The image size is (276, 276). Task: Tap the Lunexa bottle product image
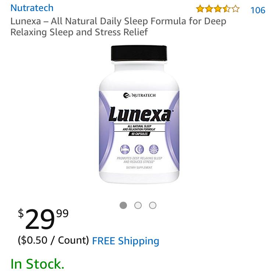pos(139,114)
